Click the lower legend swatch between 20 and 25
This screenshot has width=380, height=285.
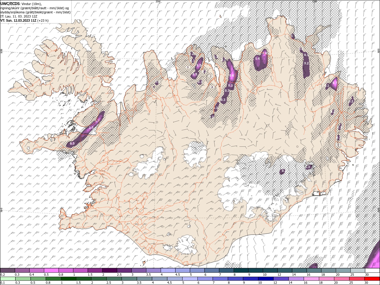pyautogui.click(x=342, y=279)
